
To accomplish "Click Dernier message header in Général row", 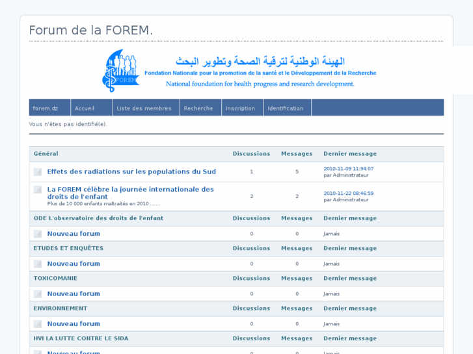I will pyautogui.click(x=350, y=154).
